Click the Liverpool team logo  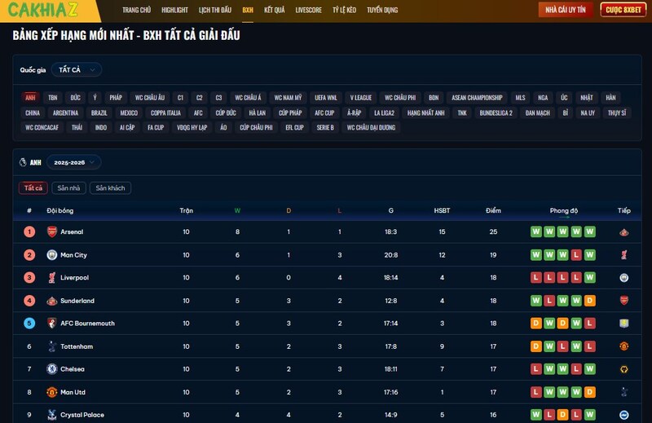click(52, 278)
